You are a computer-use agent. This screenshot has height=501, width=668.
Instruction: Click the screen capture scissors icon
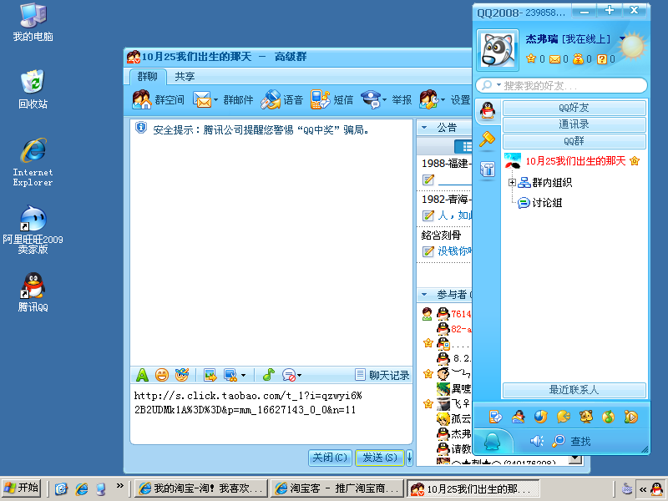230,375
